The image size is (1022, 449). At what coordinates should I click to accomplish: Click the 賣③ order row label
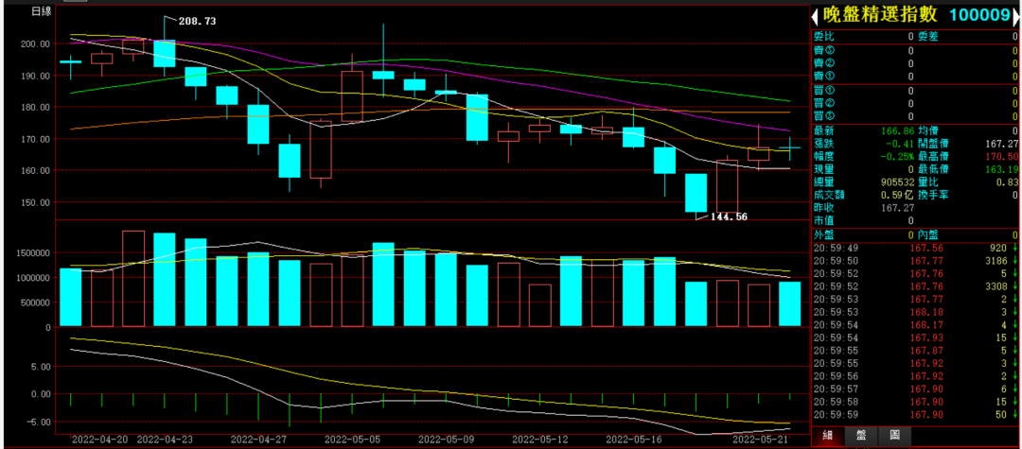tap(824, 50)
